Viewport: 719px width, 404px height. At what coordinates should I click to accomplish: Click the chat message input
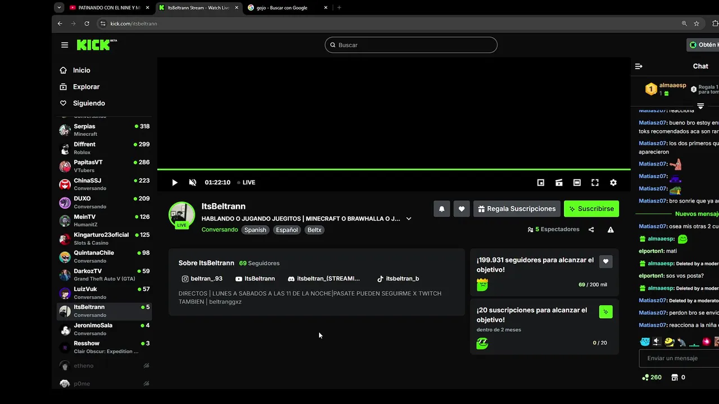point(679,358)
